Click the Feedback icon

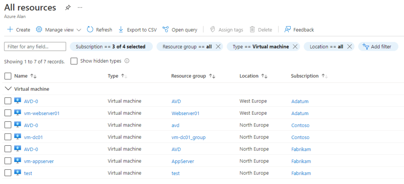click(287, 30)
